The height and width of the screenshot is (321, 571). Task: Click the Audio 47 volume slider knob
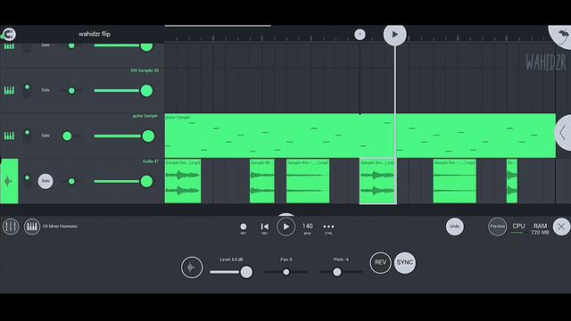tap(146, 181)
